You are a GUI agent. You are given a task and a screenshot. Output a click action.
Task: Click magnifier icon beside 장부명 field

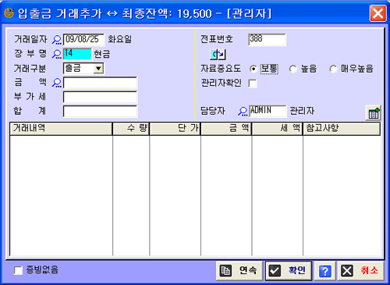tap(56, 54)
